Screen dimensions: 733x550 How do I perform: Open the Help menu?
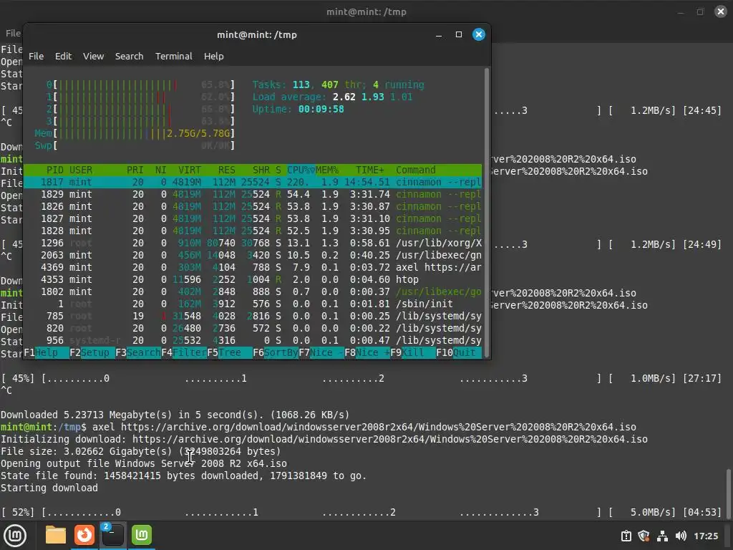[x=213, y=56]
